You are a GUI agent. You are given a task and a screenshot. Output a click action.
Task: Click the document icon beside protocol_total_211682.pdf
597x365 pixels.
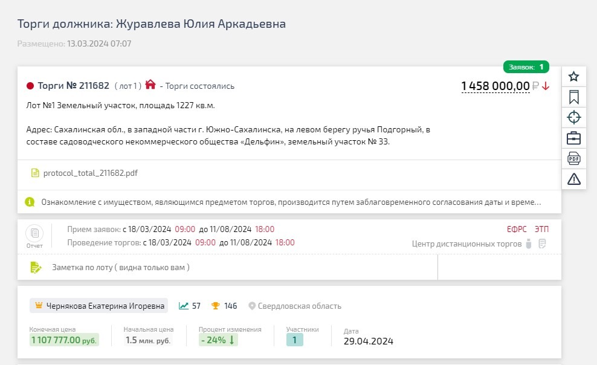pyautogui.click(x=35, y=173)
